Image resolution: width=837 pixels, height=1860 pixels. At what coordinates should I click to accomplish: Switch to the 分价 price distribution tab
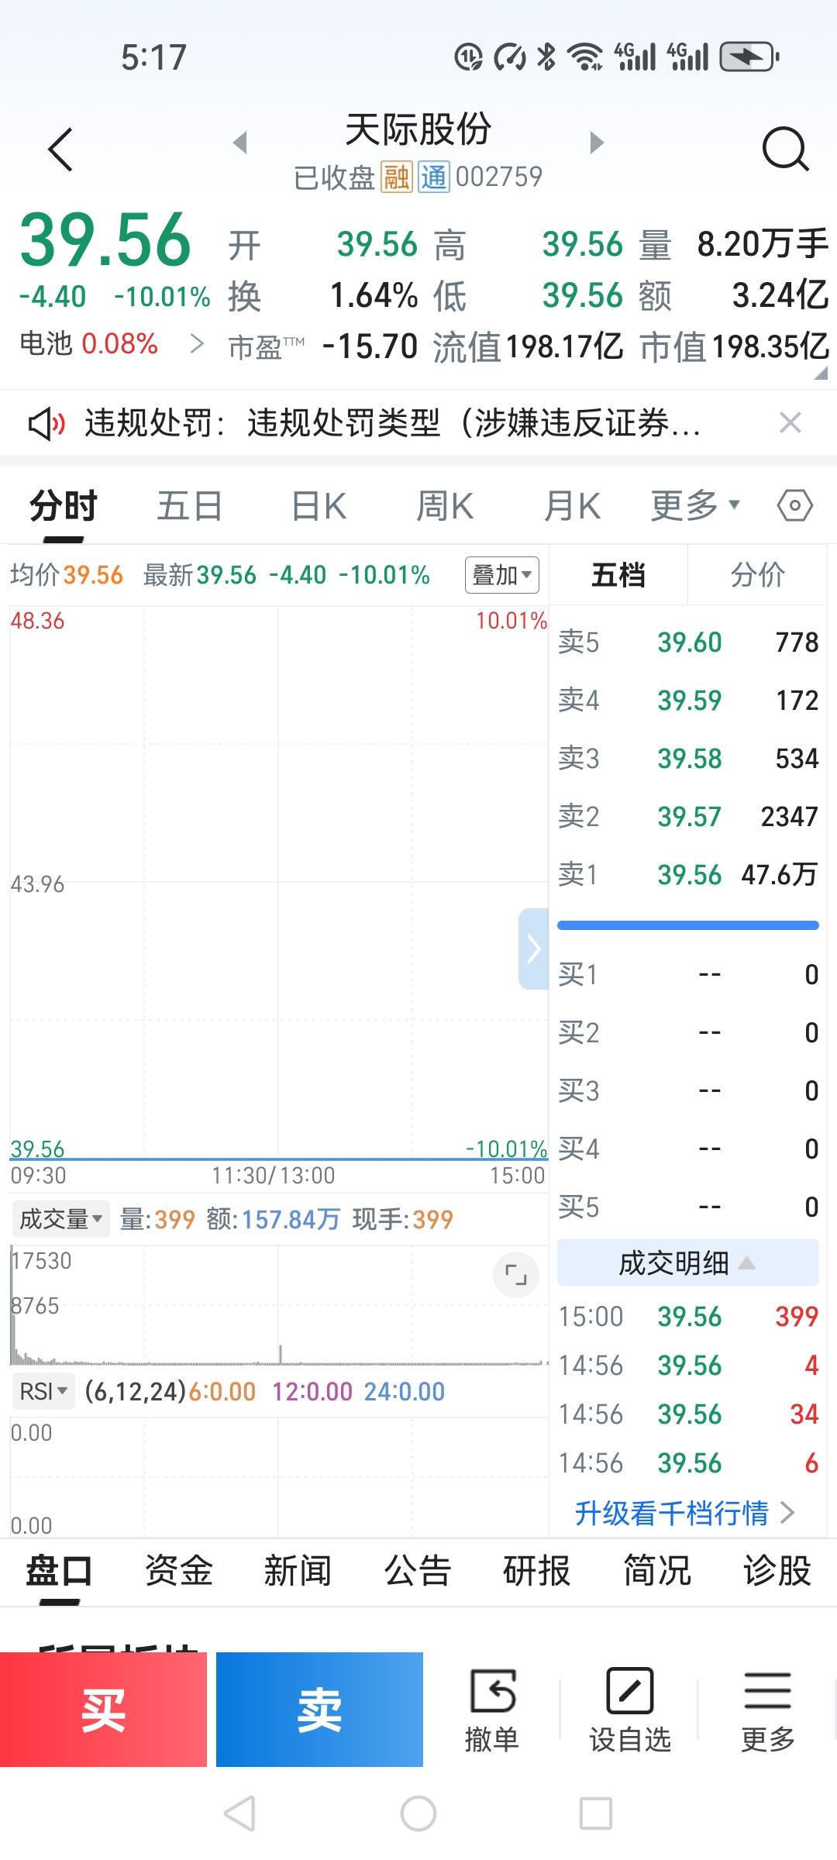[x=757, y=575]
